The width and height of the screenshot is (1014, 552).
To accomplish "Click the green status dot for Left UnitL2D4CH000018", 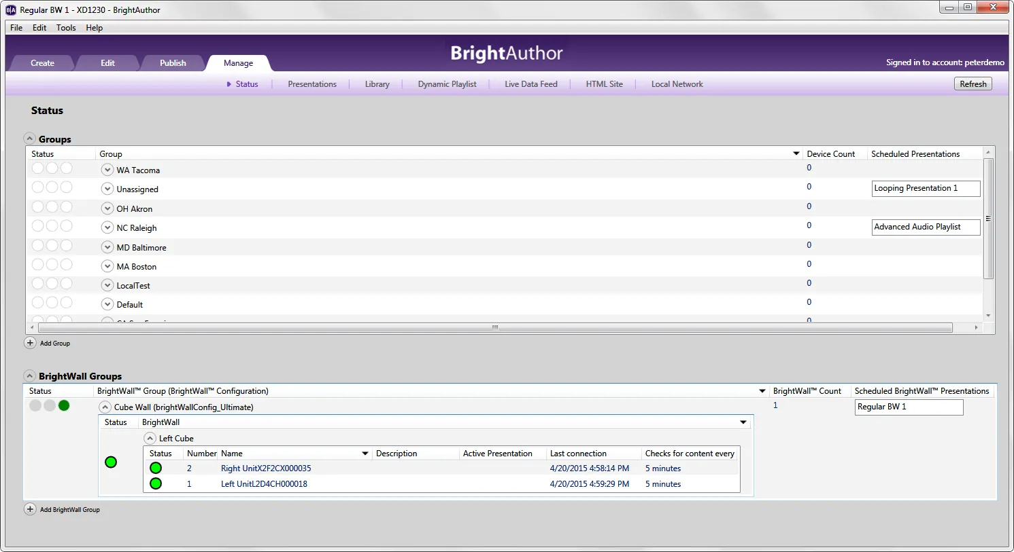I will pyautogui.click(x=156, y=483).
